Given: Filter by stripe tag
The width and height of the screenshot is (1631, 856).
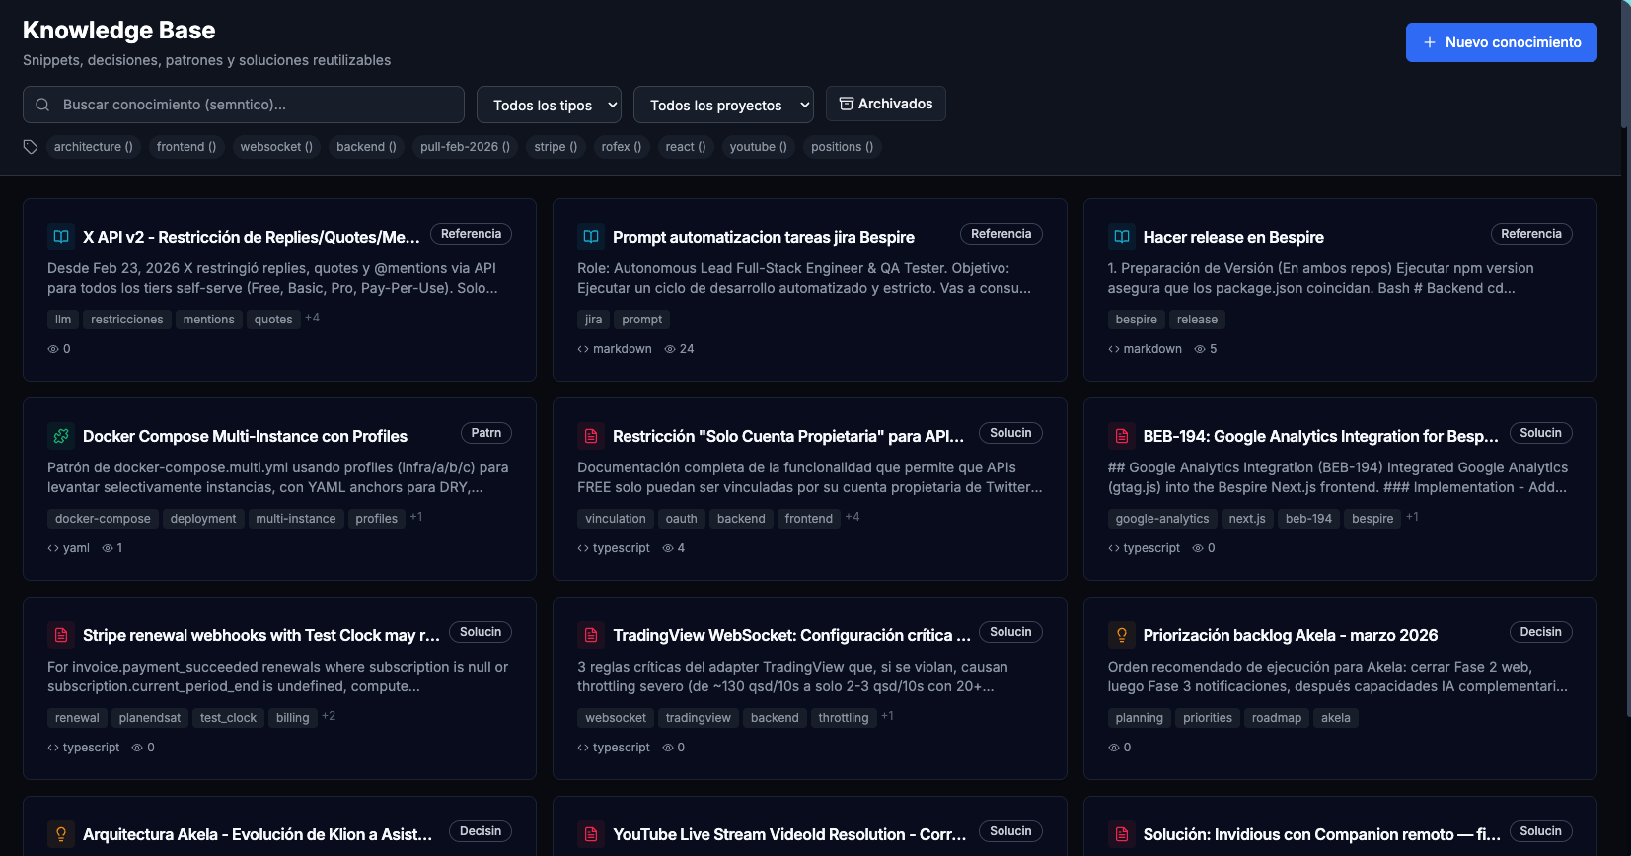Looking at the screenshot, I should (x=556, y=147).
